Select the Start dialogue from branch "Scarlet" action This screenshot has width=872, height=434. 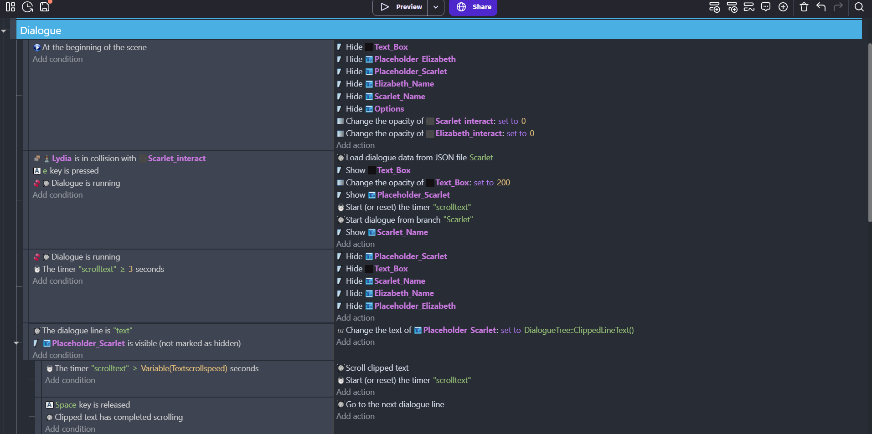[x=405, y=220]
